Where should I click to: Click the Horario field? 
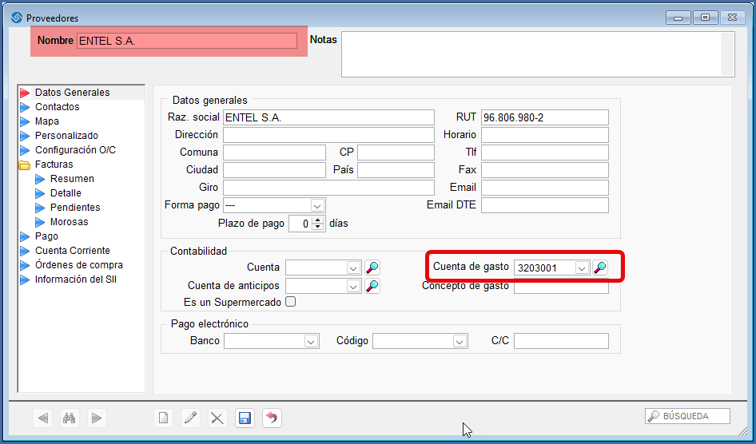[545, 135]
